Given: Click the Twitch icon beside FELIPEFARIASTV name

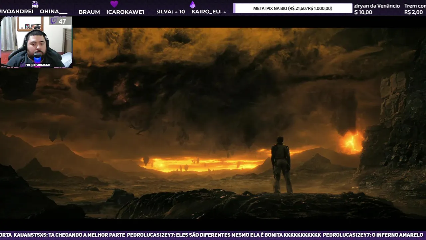Looking at the screenshot, I should (x=23, y=65).
